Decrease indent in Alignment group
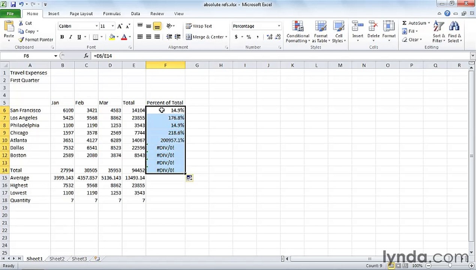476x270 pixels. 169,37
